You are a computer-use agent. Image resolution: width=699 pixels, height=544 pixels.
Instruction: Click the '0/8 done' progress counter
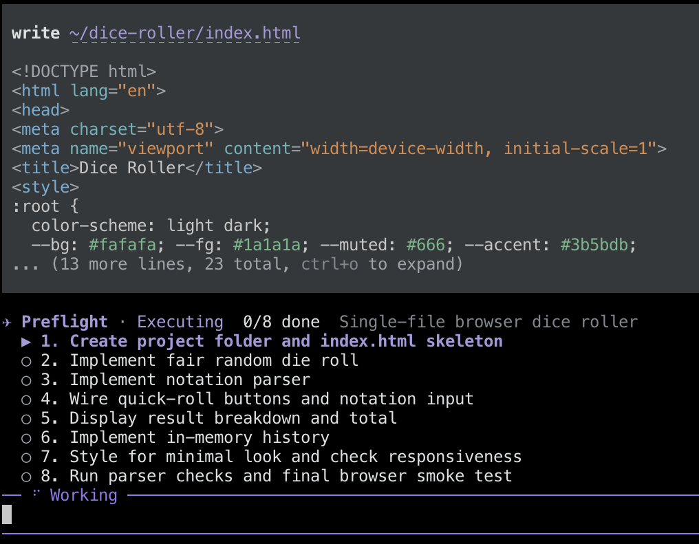tap(281, 322)
